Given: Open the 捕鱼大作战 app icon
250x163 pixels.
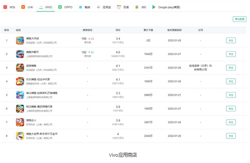Looking at the screenshot, I should point(20,40).
